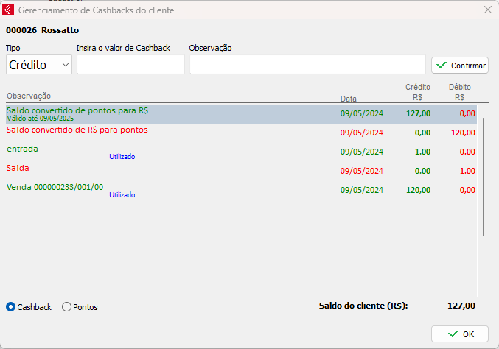
Task: Select the Pontos radio button
Action: (67, 307)
